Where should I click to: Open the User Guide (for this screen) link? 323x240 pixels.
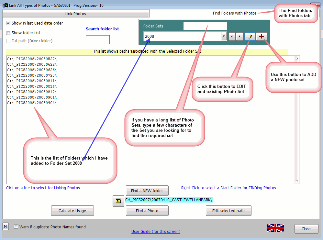click(156, 231)
